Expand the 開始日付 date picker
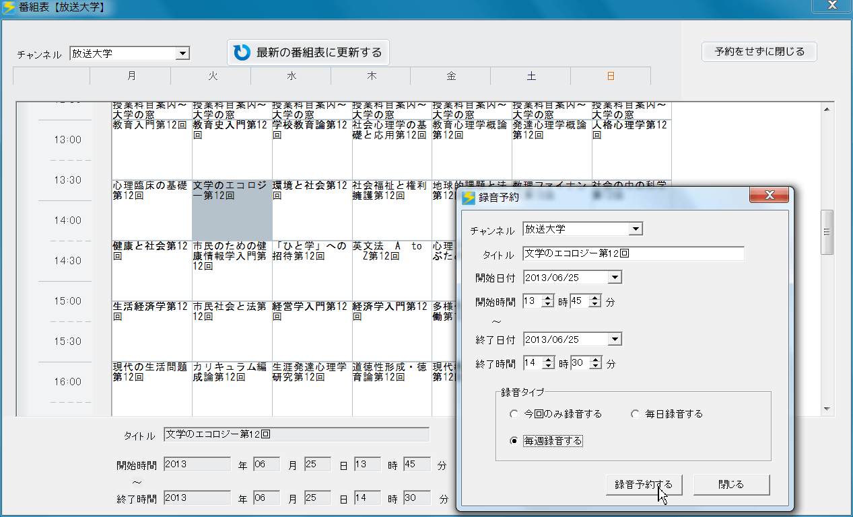This screenshot has height=517, width=853. (x=614, y=278)
